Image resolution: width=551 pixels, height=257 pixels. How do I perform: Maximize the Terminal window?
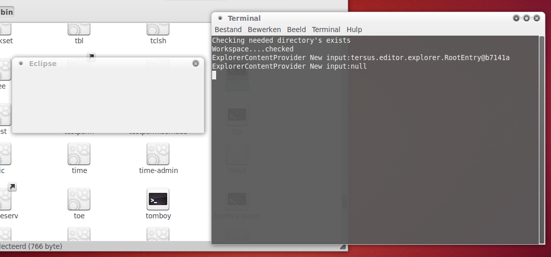coord(527,18)
